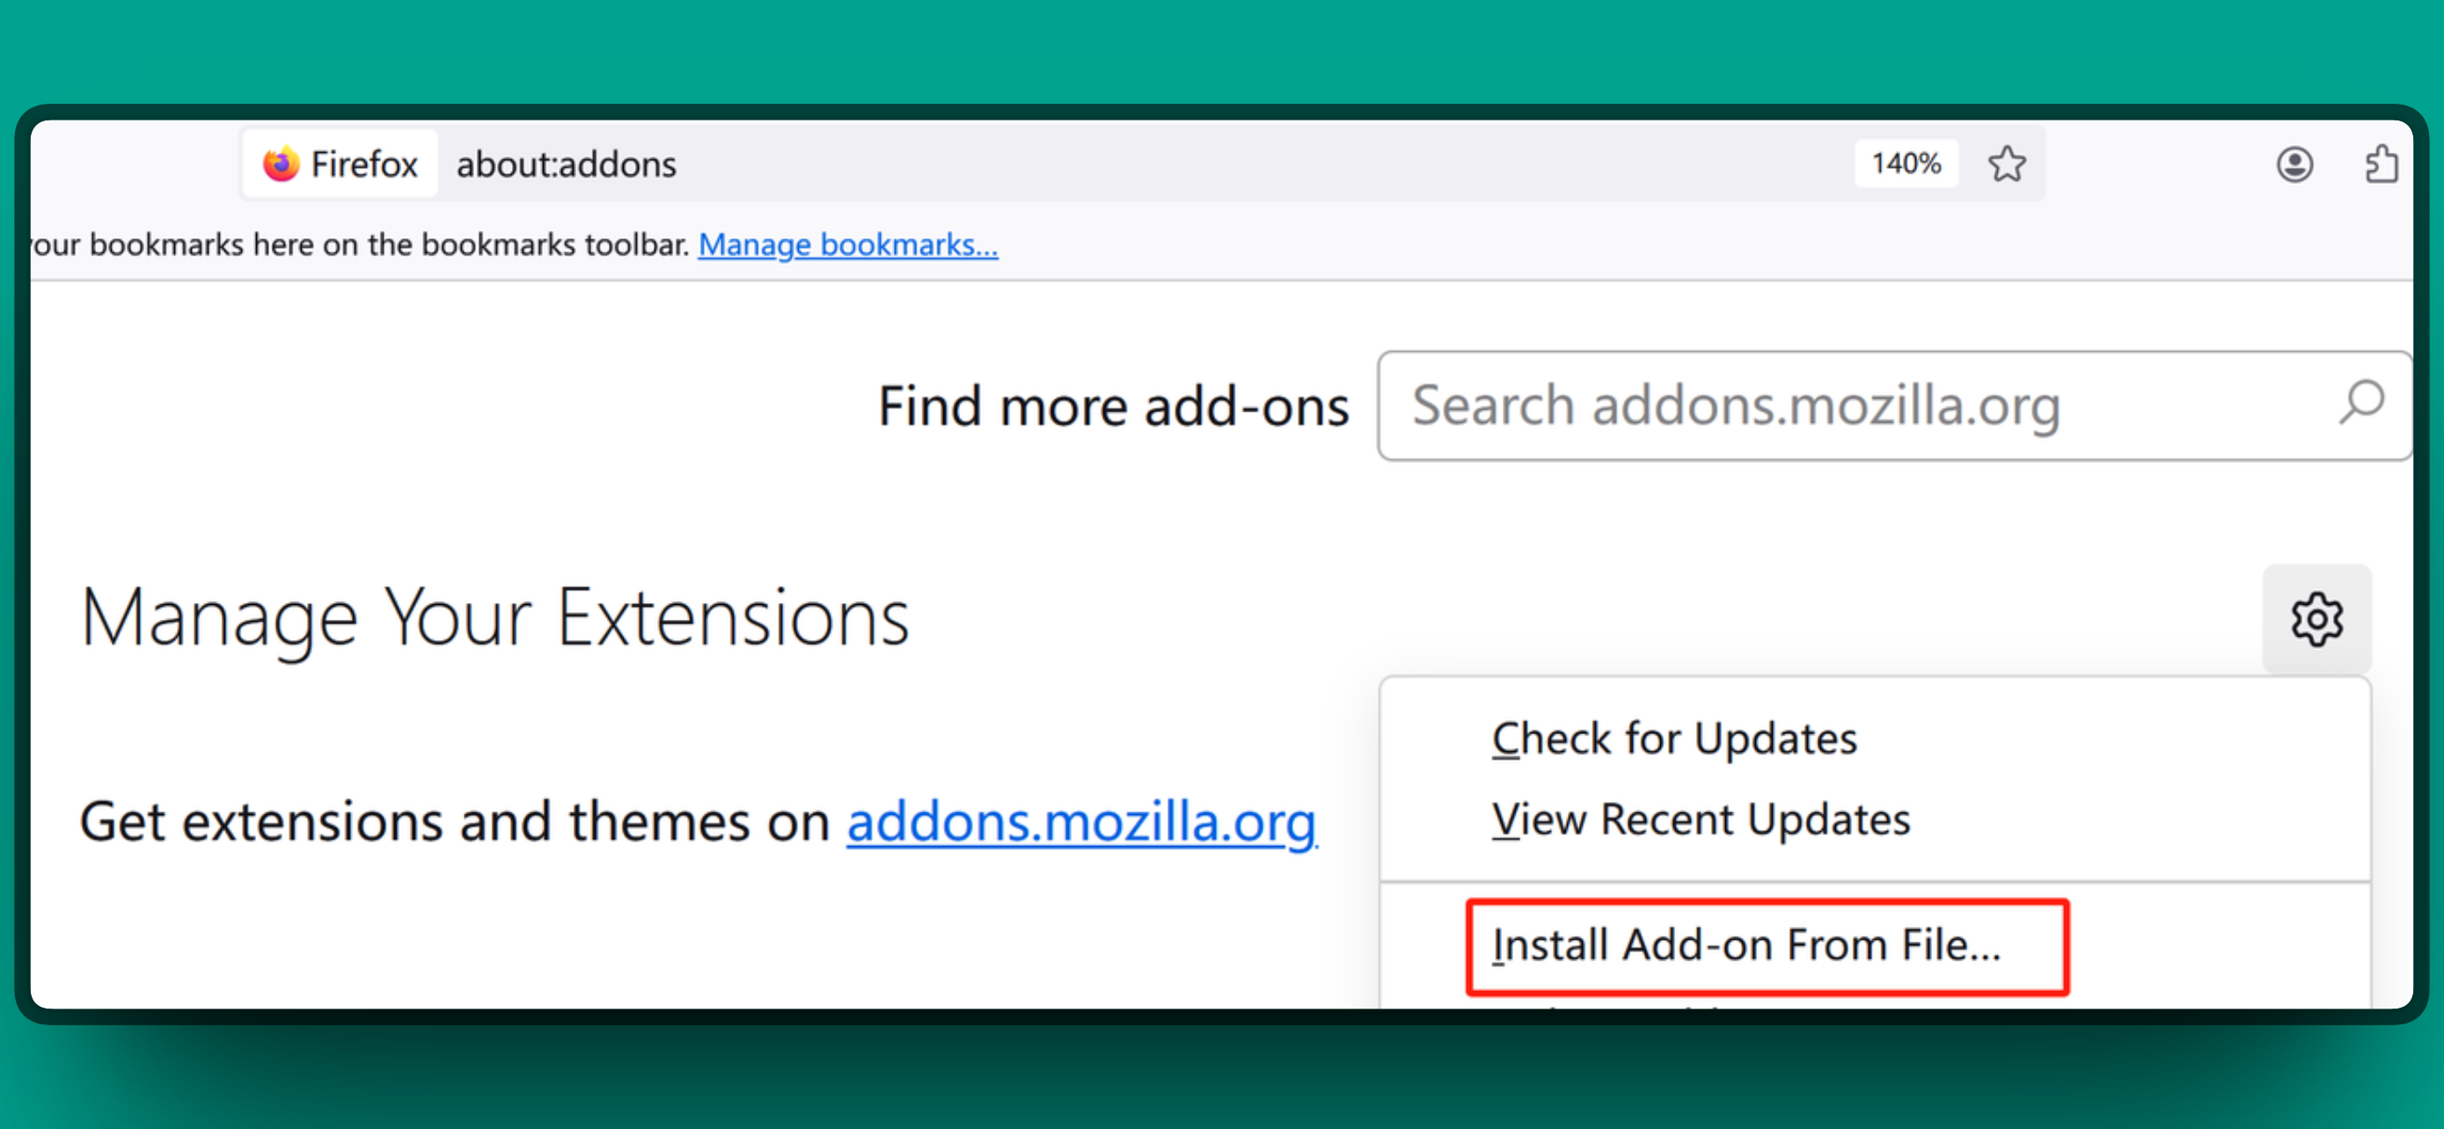
Task: Focus the Search addons.mozilla.org field
Action: click(x=1850, y=404)
